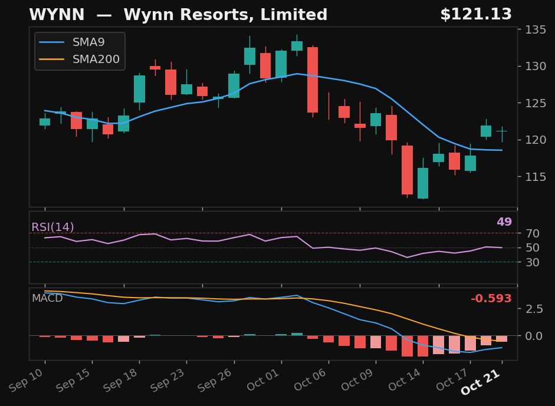The width and height of the screenshot is (555, 406).
Task: Click the RSI 50 axis label
Action: coord(533,248)
